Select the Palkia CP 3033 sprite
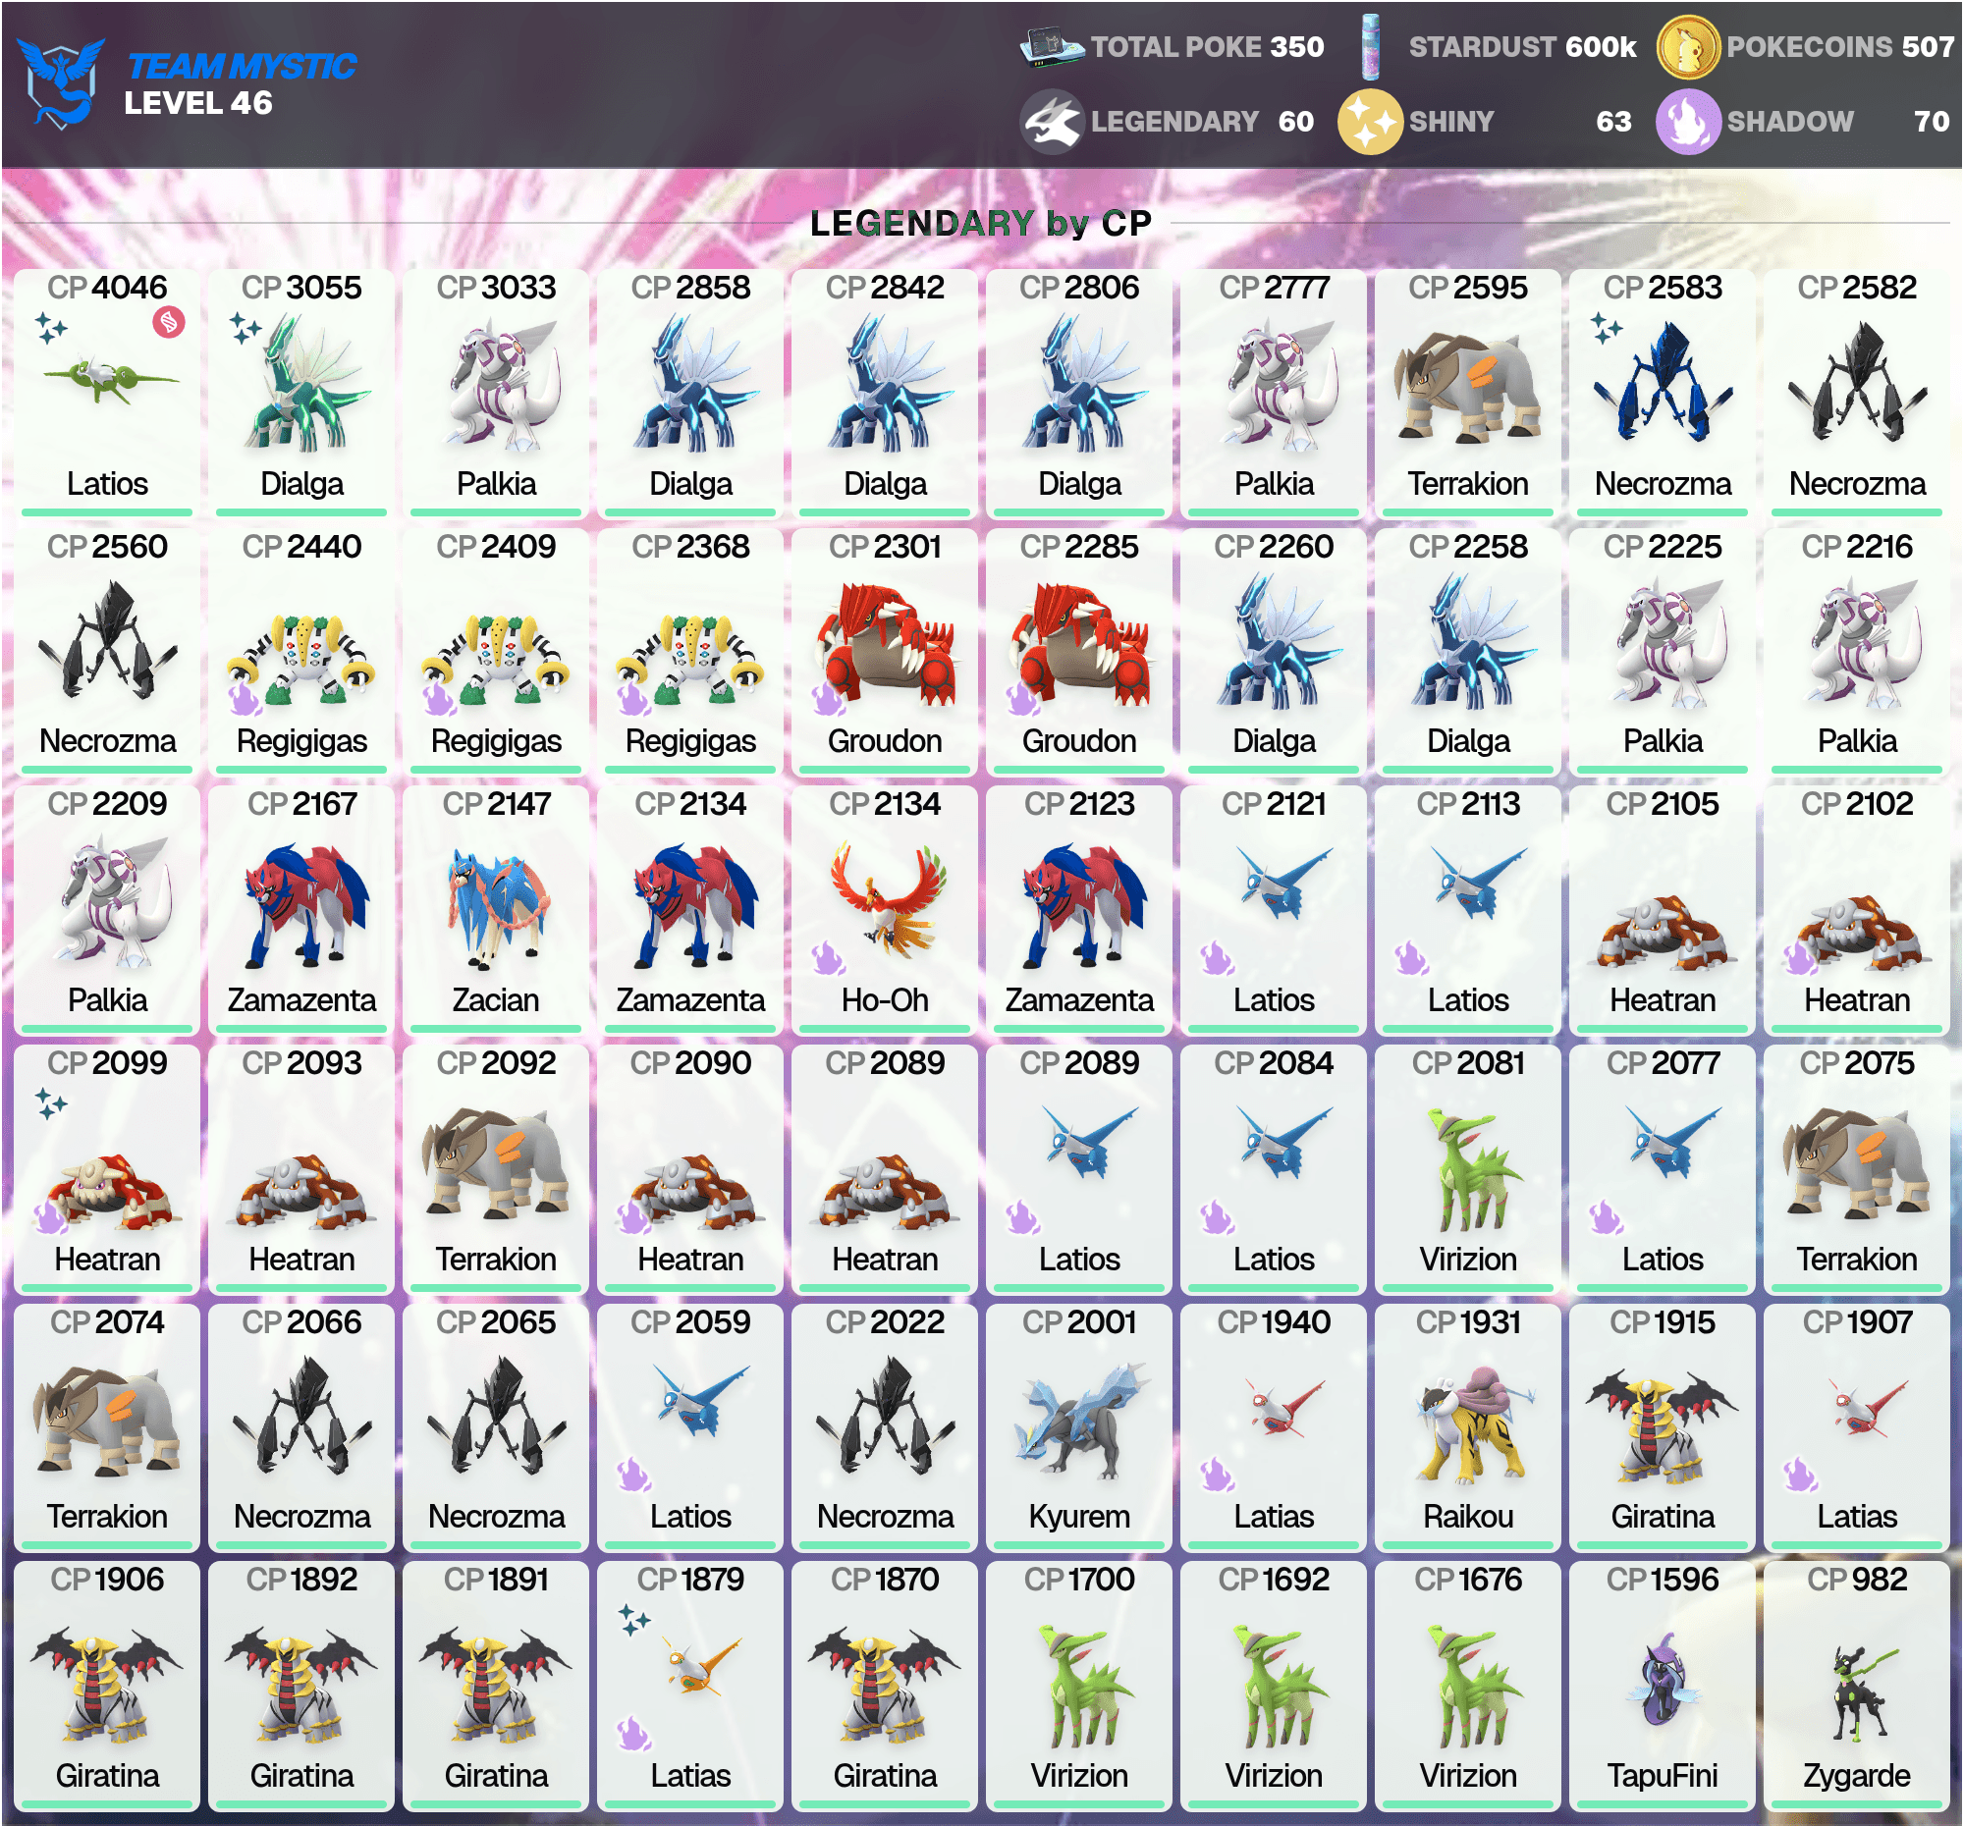 [505, 383]
